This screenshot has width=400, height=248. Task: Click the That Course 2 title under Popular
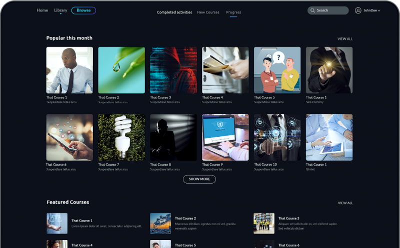point(108,97)
